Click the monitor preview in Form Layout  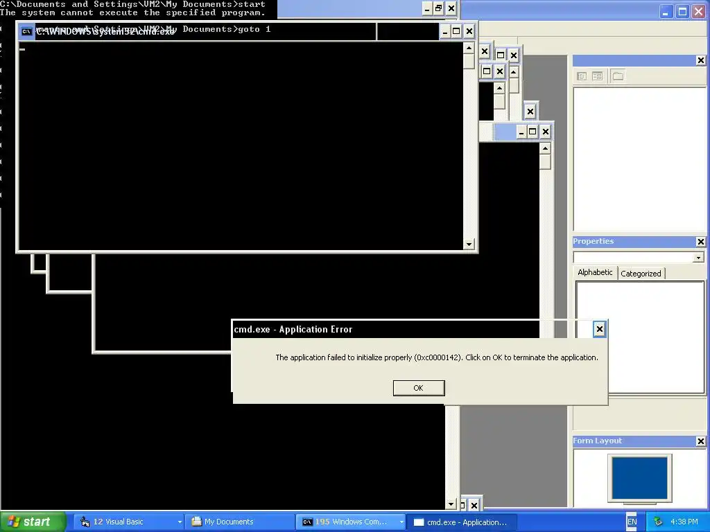[639, 478]
